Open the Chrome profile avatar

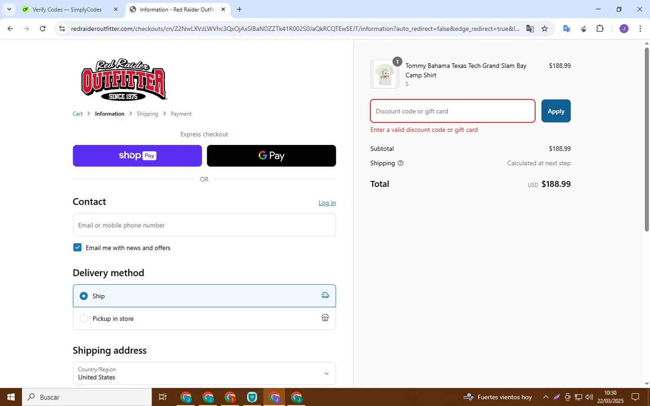[x=624, y=29]
